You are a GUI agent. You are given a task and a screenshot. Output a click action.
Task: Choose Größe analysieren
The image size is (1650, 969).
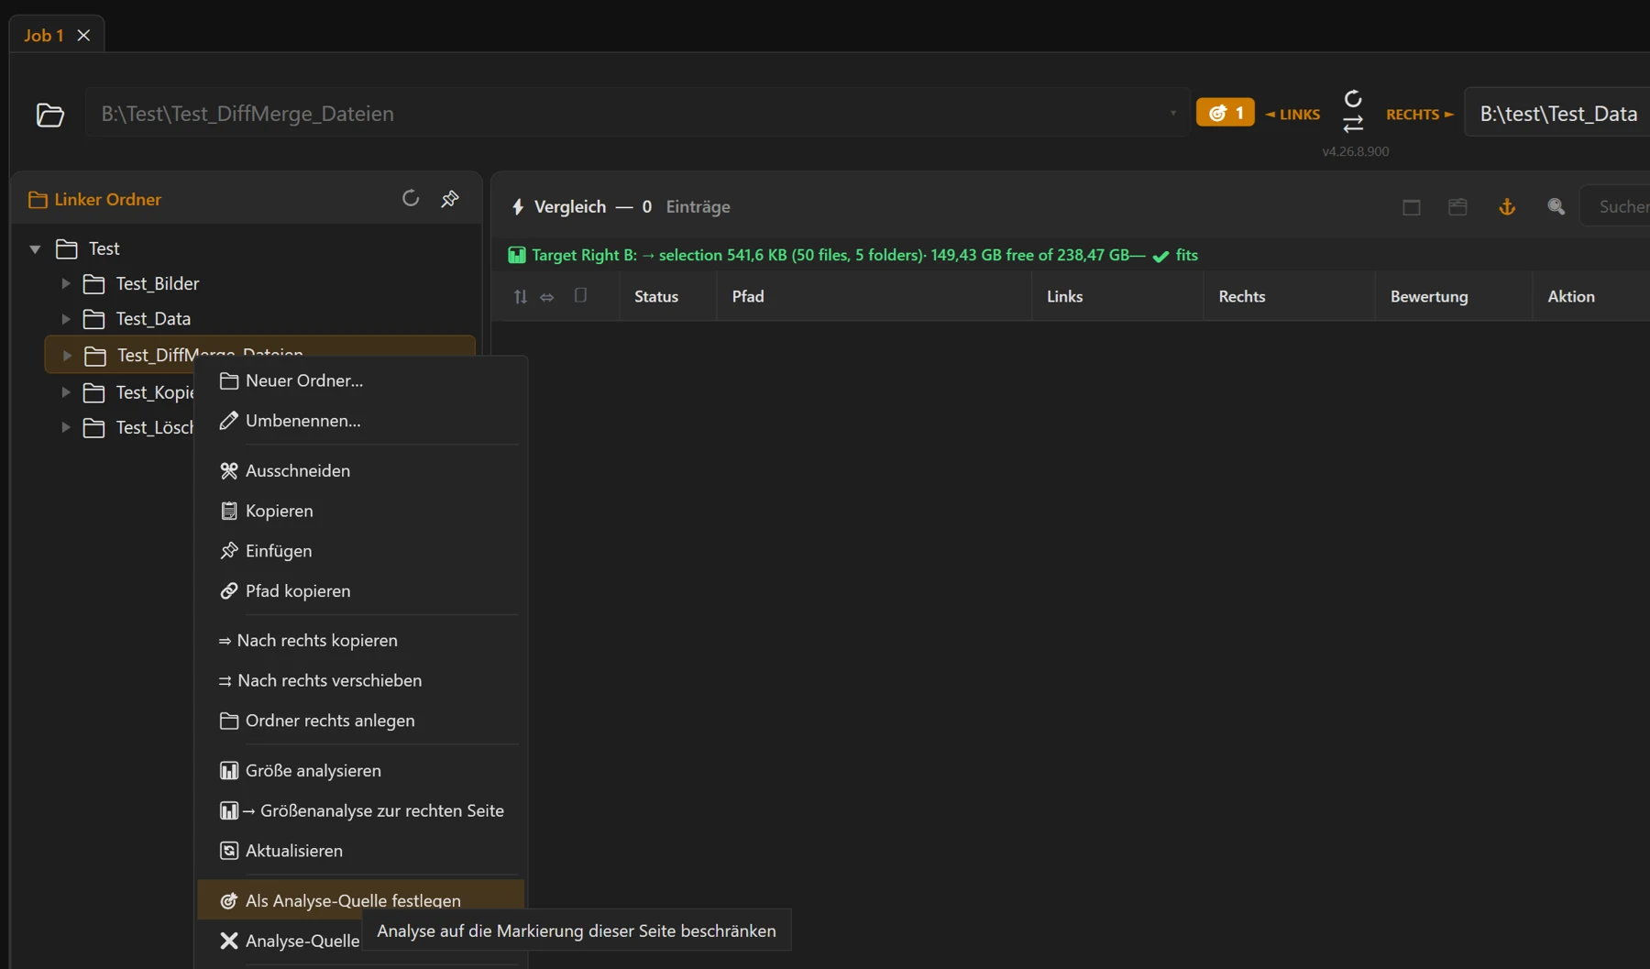[360, 770]
